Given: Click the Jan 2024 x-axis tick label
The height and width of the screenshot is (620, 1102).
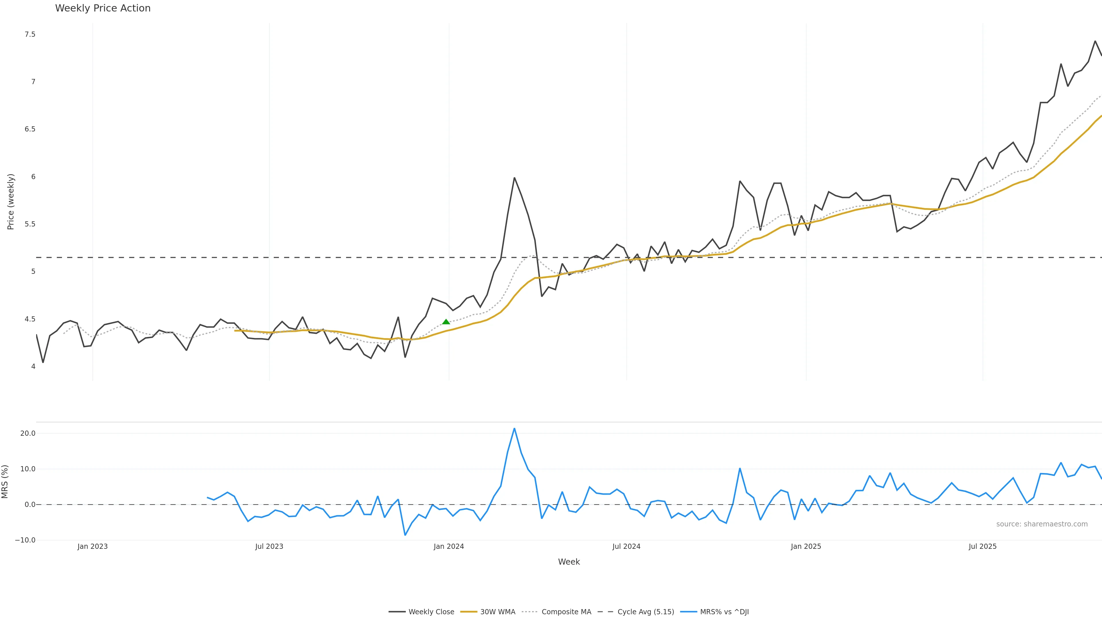Looking at the screenshot, I should click(x=449, y=547).
